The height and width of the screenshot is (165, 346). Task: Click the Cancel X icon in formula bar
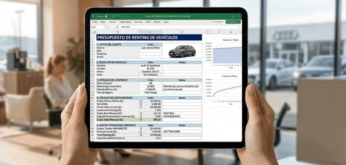110,27
